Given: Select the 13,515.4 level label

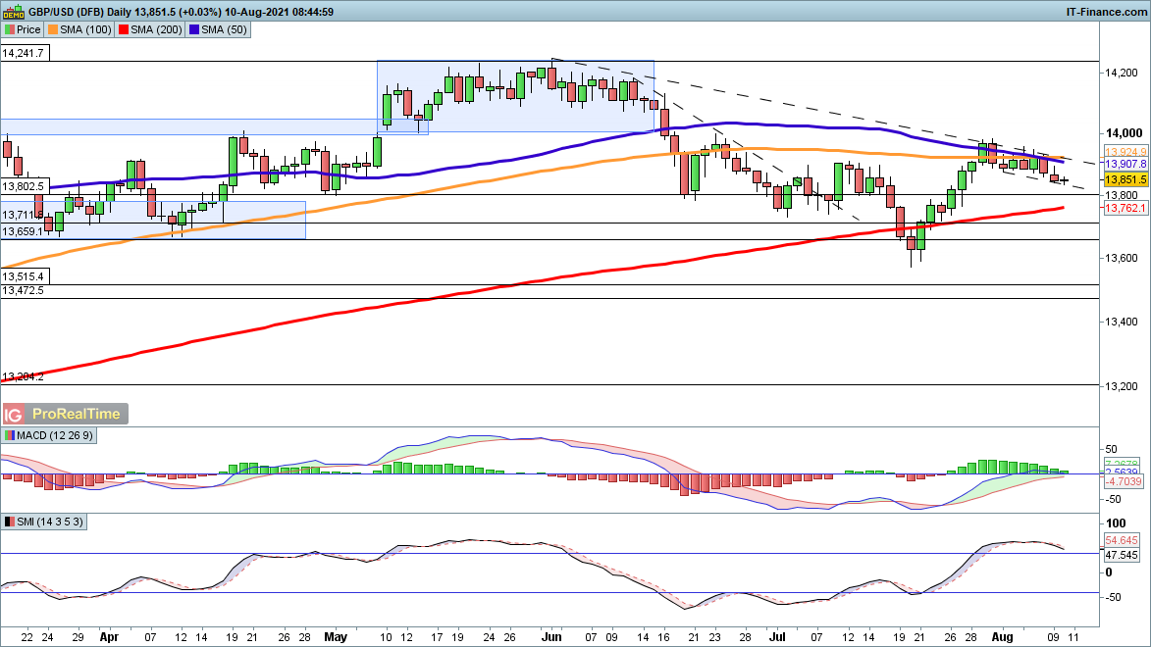Looking at the screenshot, I should tap(25, 277).
